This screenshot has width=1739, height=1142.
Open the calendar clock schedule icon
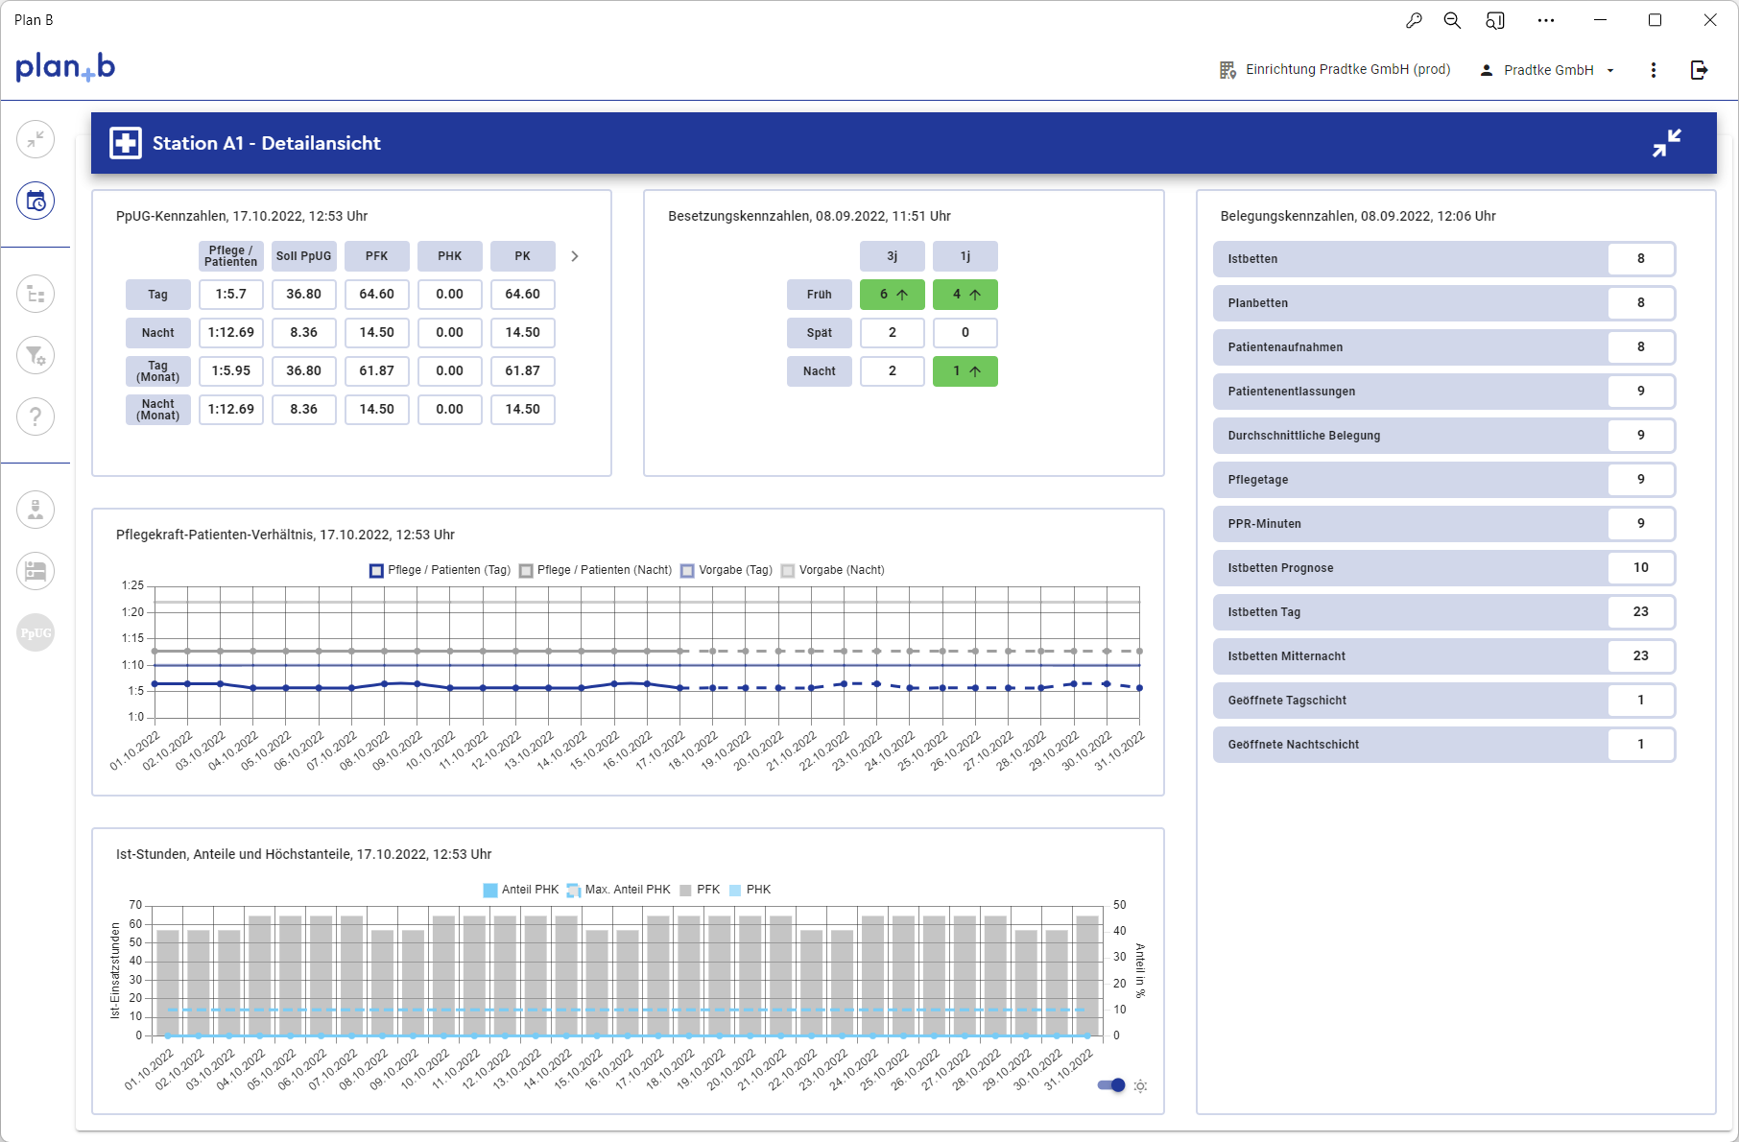click(36, 202)
